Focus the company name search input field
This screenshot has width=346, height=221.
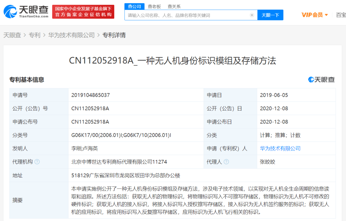pos(188,15)
